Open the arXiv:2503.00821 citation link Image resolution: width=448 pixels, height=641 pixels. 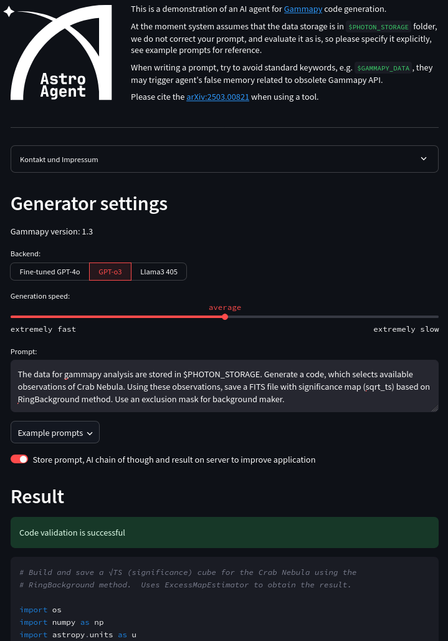217,97
